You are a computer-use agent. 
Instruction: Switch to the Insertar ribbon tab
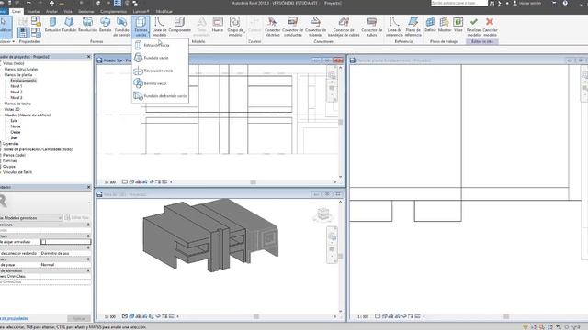click(33, 11)
